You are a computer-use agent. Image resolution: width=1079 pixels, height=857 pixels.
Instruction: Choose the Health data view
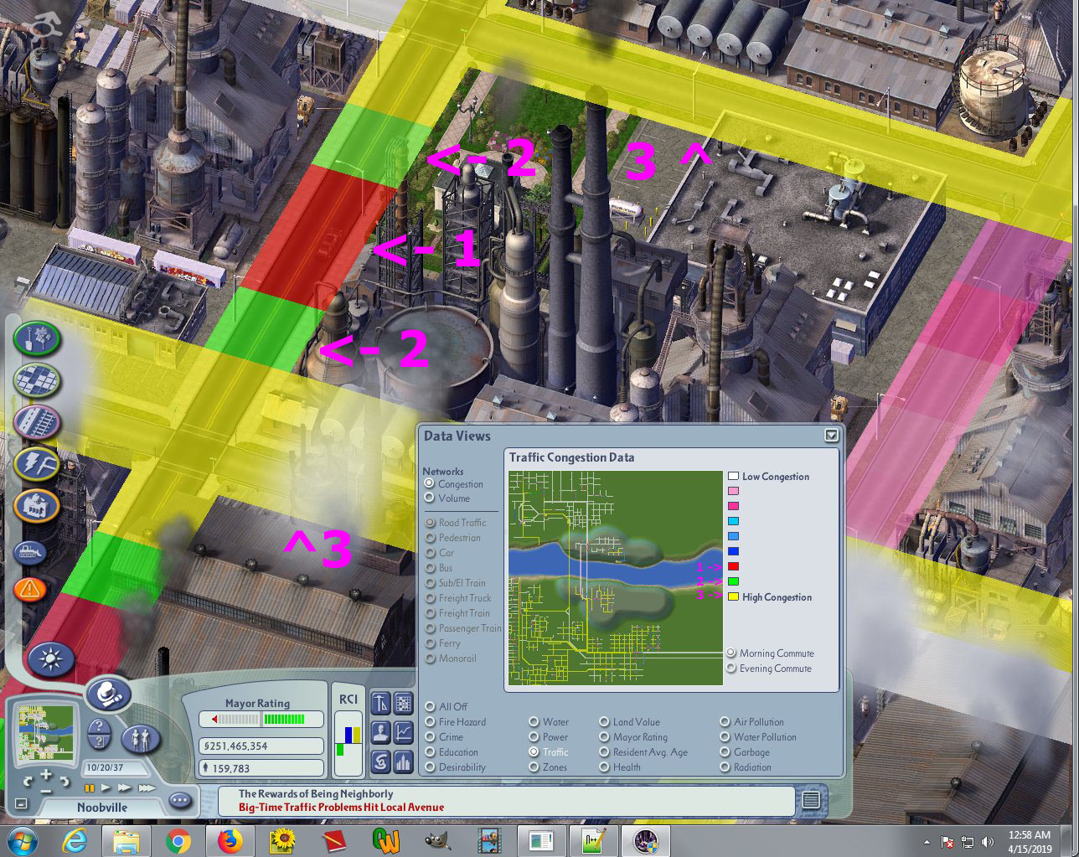pyautogui.click(x=604, y=767)
